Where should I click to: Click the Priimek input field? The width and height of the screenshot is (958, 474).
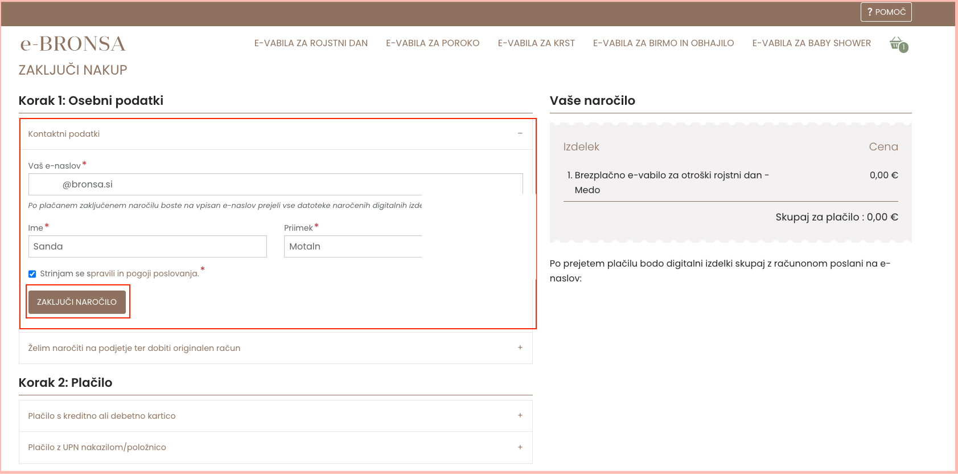click(353, 246)
